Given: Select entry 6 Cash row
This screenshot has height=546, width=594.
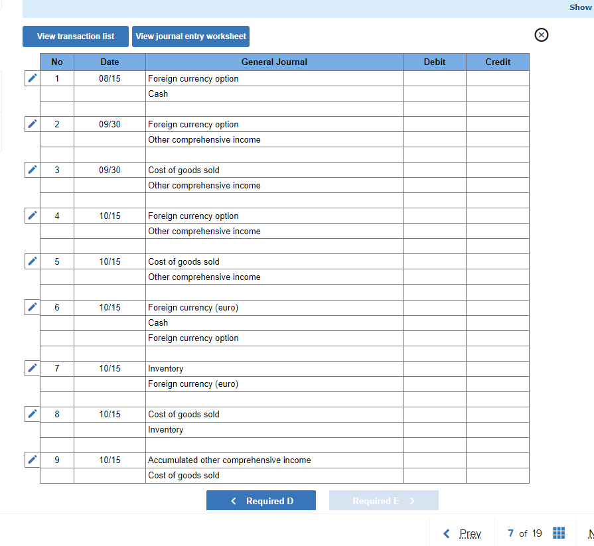Looking at the screenshot, I should click(274, 322).
